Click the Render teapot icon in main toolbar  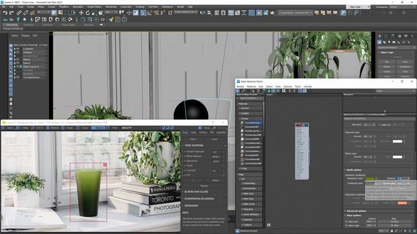[x=272, y=13]
